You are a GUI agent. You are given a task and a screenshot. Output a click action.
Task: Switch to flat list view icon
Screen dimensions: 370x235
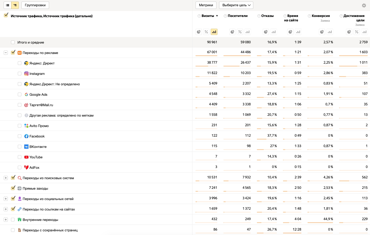click(8, 5)
